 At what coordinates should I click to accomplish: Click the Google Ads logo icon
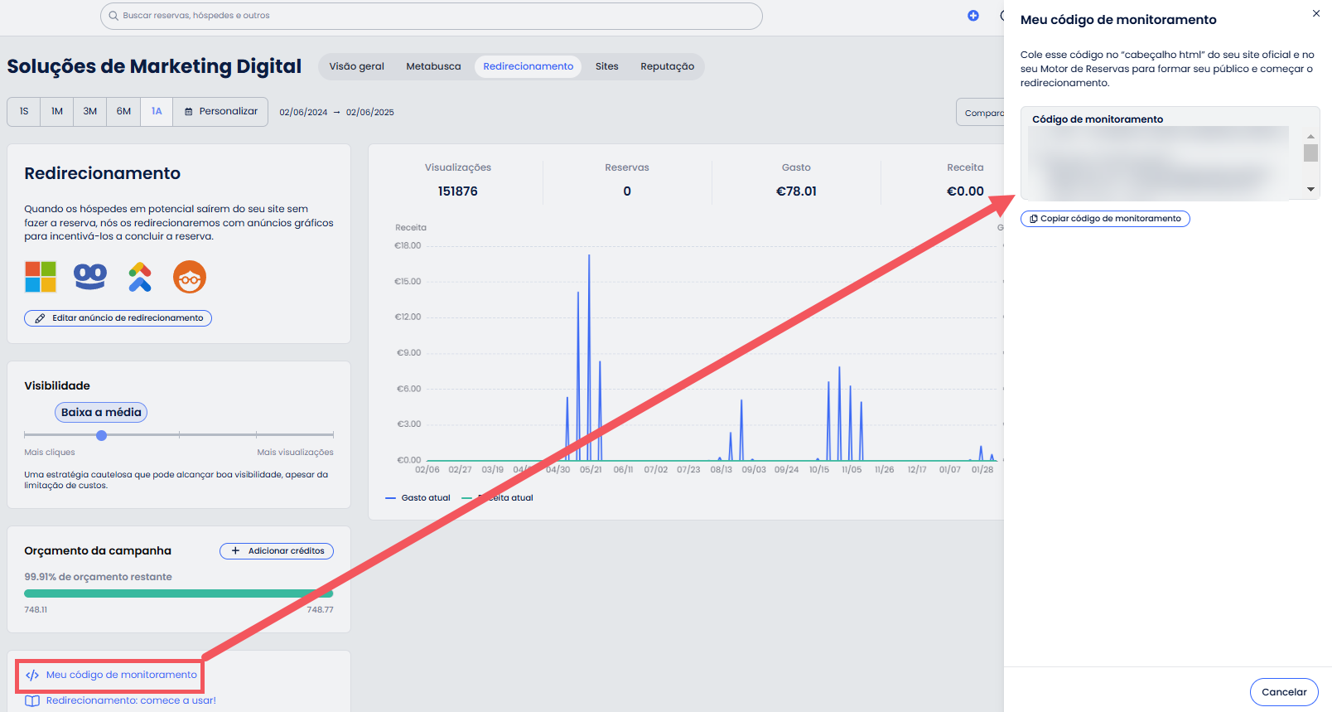140,277
